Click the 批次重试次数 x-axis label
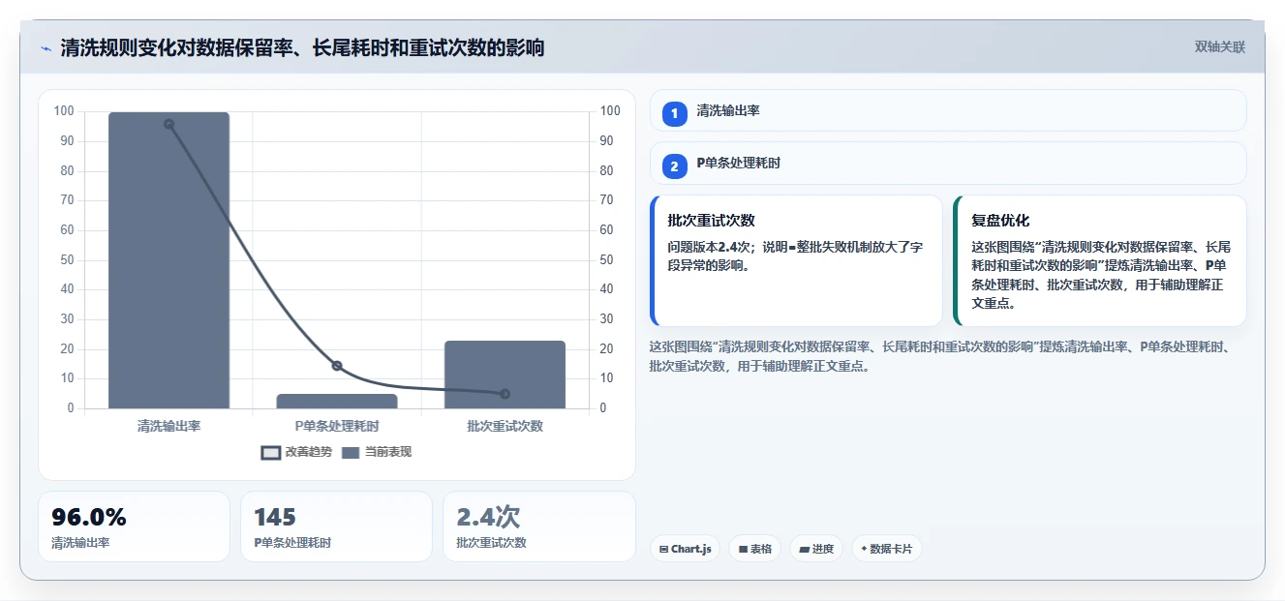The height and width of the screenshot is (601, 1285). coord(505,426)
